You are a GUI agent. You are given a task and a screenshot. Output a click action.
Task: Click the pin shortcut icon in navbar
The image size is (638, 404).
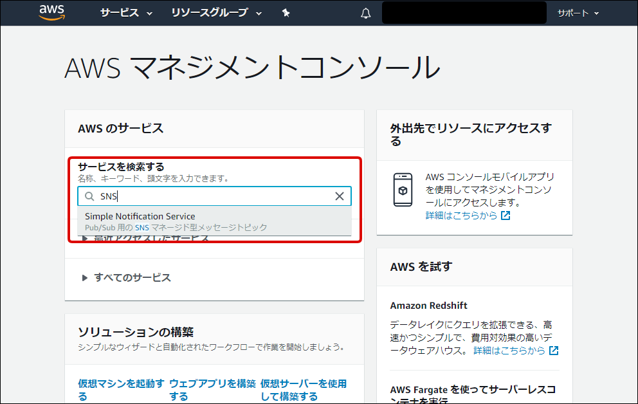click(286, 13)
